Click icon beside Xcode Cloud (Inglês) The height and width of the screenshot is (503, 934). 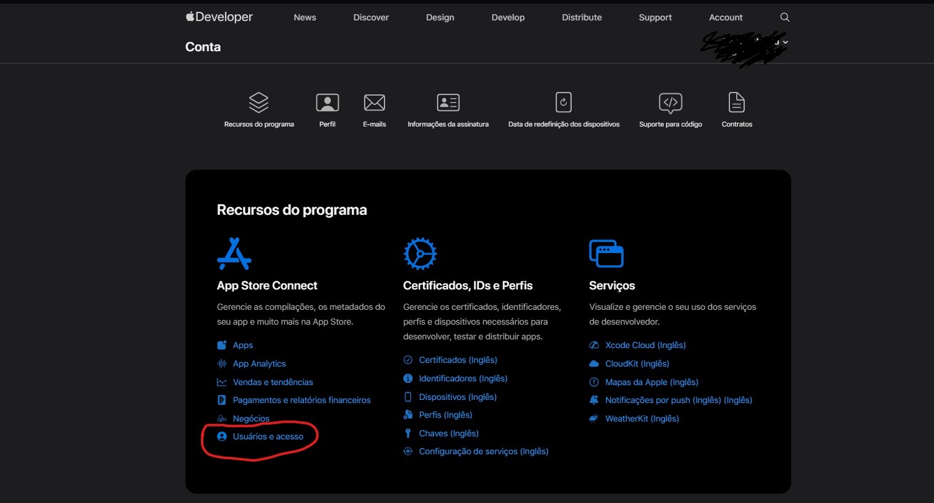pos(594,345)
